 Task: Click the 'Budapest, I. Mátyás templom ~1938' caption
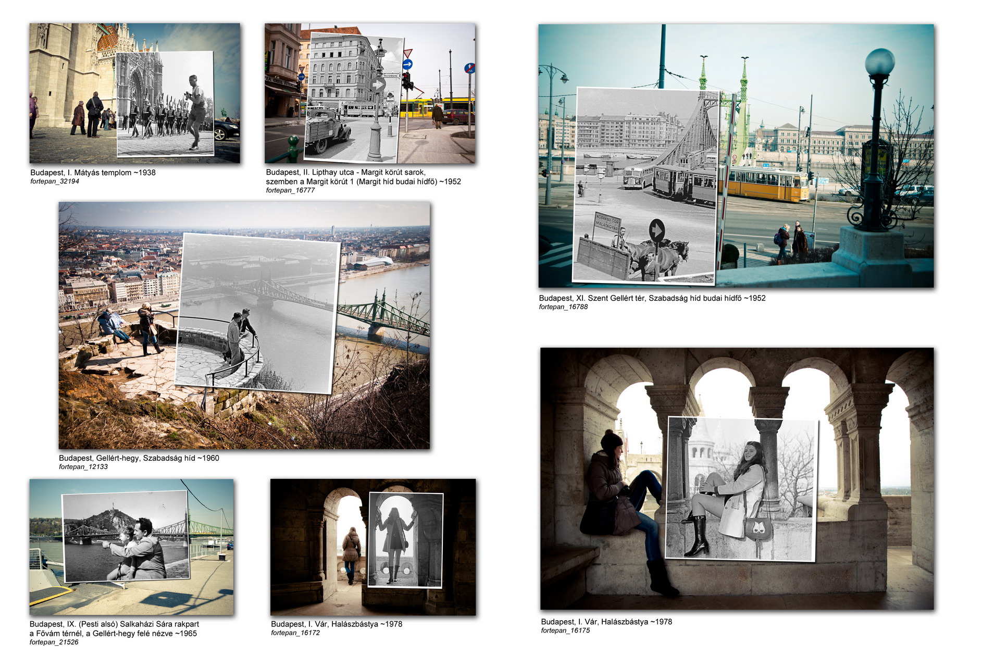click(x=93, y=173)
